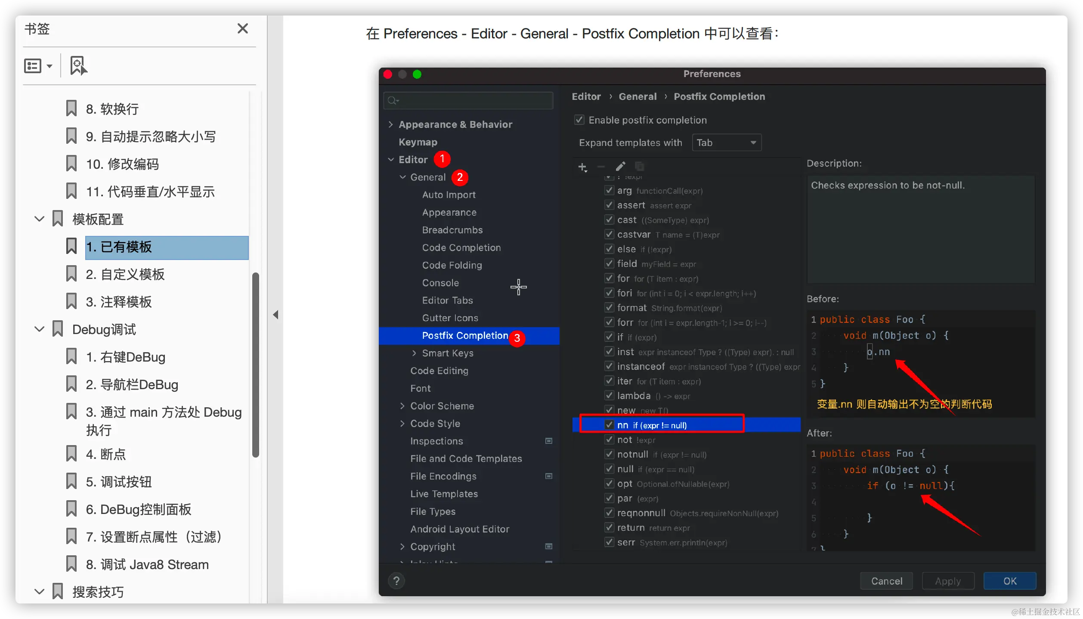Open the Expand templates with Tab dropdown
This screenshot has height=619, width=1083.
(726, 142)
